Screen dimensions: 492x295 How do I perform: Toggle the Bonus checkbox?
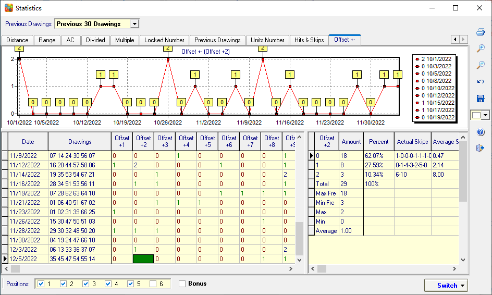(182, 284)
